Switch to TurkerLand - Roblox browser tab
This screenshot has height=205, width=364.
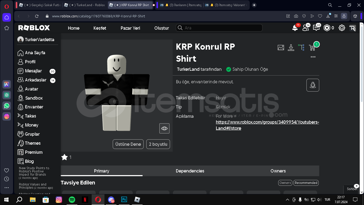pyautogui.click(x=85, y=5)
